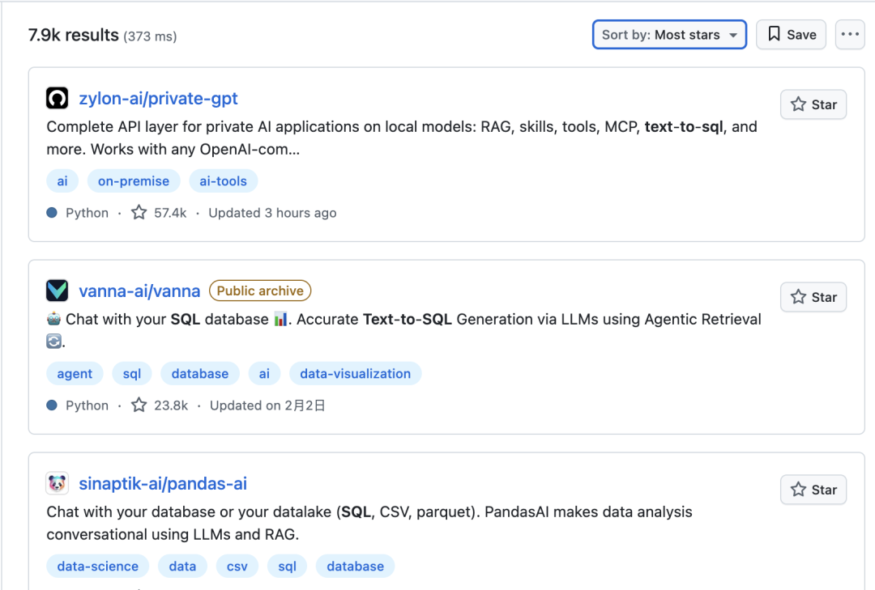This screenshot has width=875, height=590.
Task: Open the zylon-ai/private-gpt repository link
Action: (x=158, y=98)
